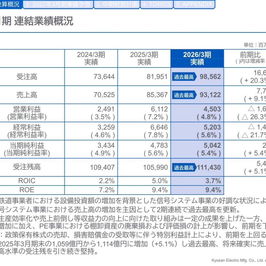Viewport: 266px width, 266px height.
Task: Select the value 111,430
Action: (209, 168)
